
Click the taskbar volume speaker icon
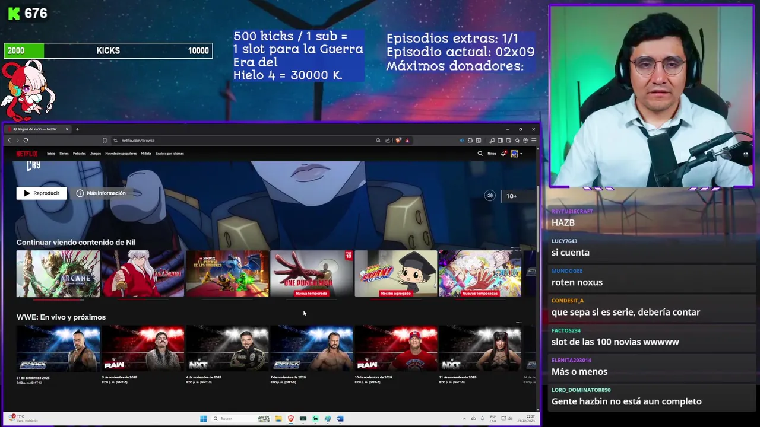pyautogui.click(x=510, y=418)
